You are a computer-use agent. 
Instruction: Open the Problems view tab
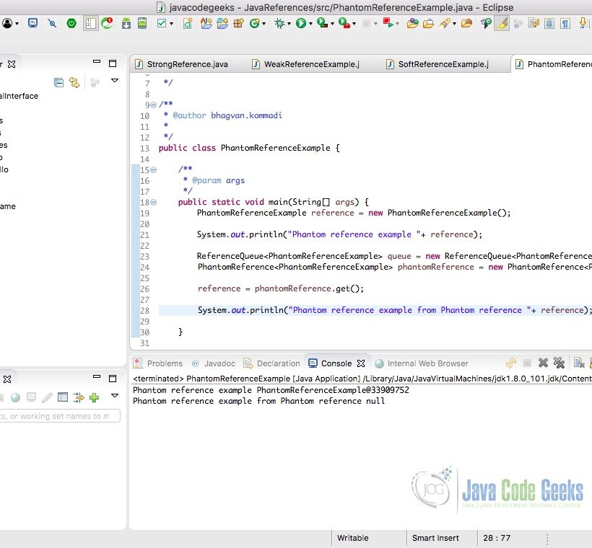click(x=164, y=363)
